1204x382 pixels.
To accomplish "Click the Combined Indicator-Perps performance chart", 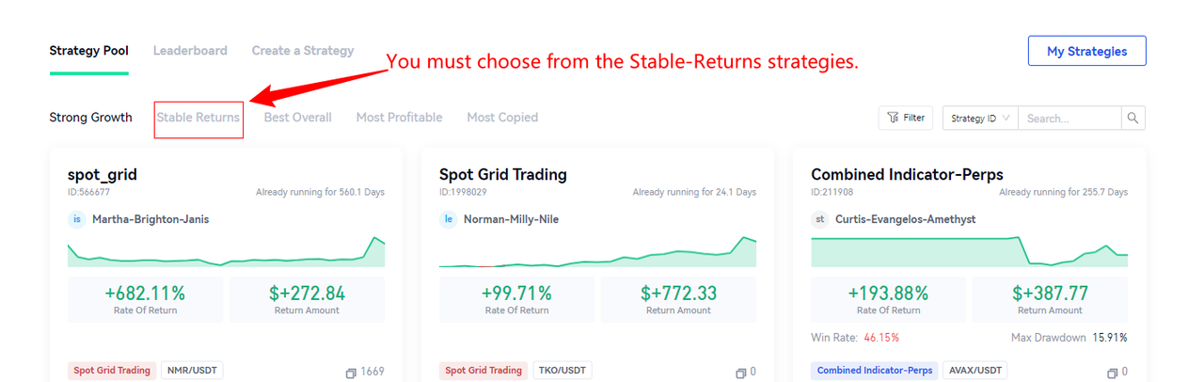I will pyautogui.click(x=969, y=251).
